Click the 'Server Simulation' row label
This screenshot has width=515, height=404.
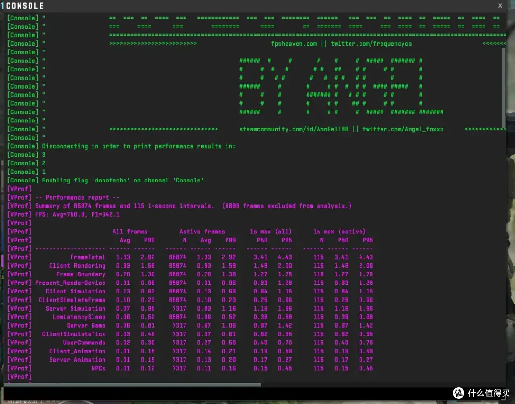(75, 308)
